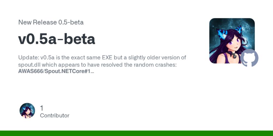
Task: Expand the truncated link ellipsis
Action: (x=92, y=72)
